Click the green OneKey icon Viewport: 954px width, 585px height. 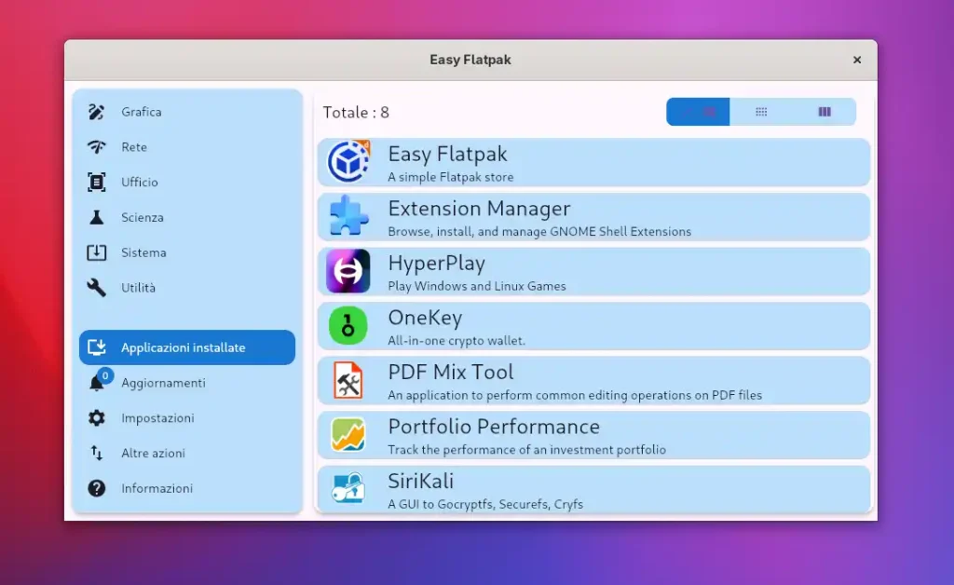click(x=348, y=326)
